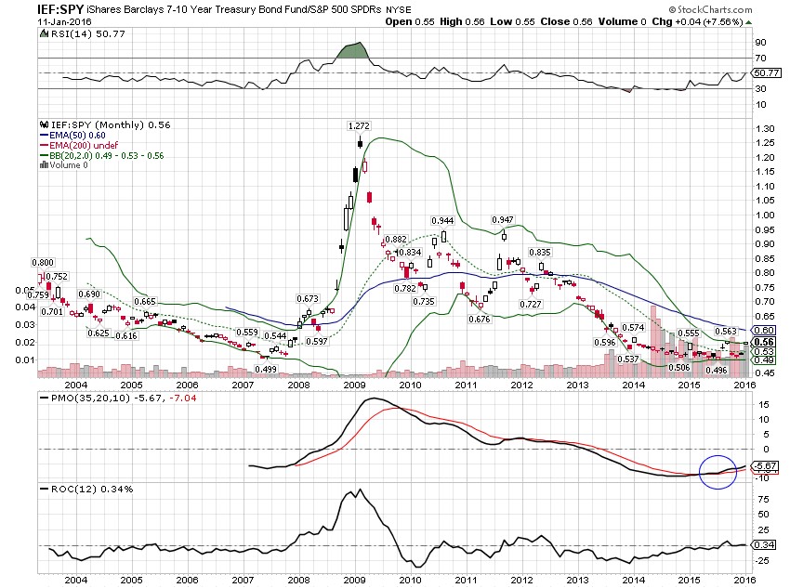Click the blue EMA(50) legend line marker

tap(45, 136)
